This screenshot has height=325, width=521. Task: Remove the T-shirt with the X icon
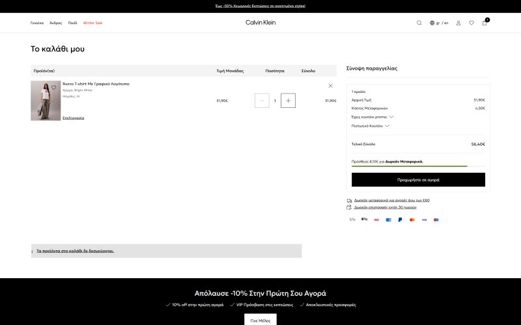click(330, 86)
